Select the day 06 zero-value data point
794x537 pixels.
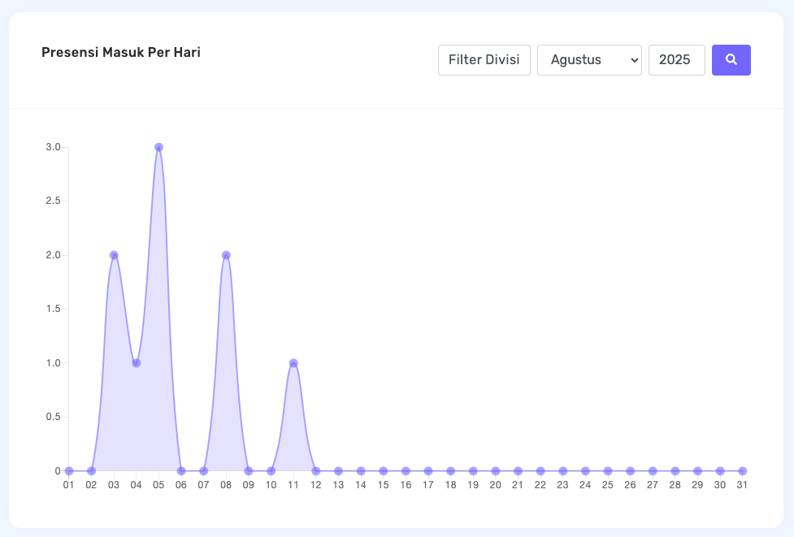[181, 471]
